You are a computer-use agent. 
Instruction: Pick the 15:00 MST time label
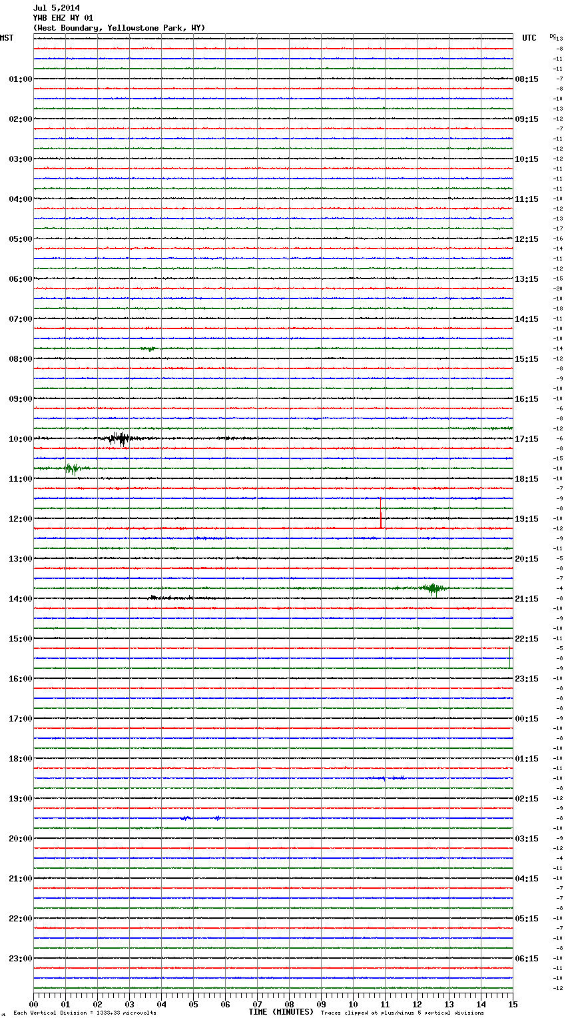click(x=20, y=639)
